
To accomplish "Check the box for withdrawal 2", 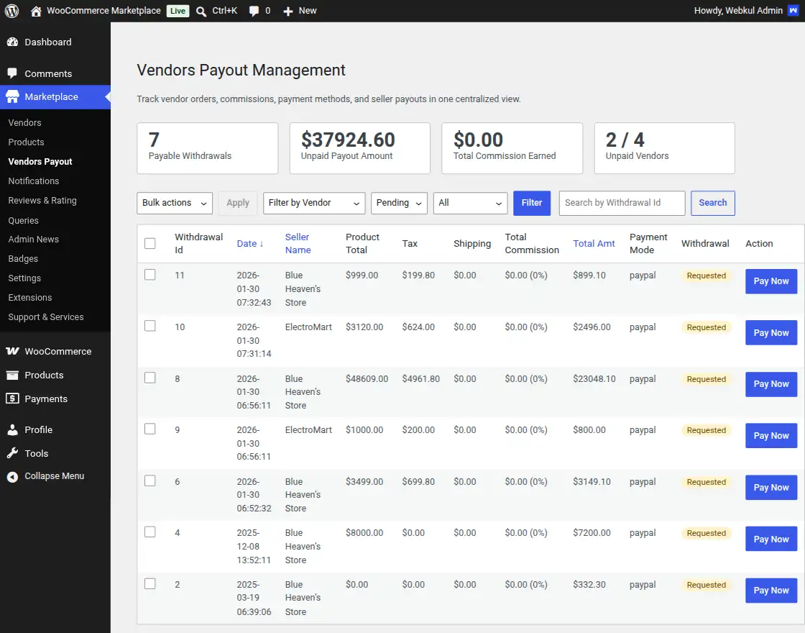I will click(150, 583).
